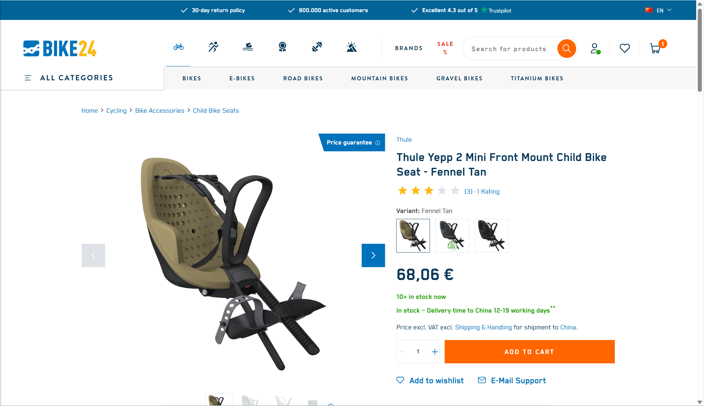Open the Mountain Bikes tab
Screen dimensions: 704x406
(379, 78)
